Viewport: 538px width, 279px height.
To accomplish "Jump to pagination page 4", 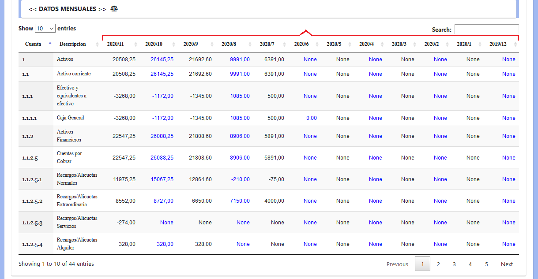I will (x=470, y=264).
